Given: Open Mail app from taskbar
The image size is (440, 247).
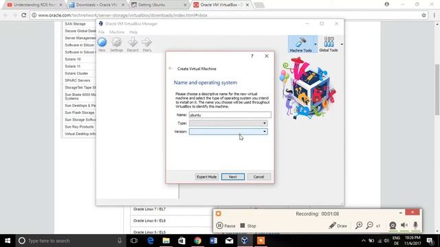Looking at the screenshot, I should click(x=229, y=241).
